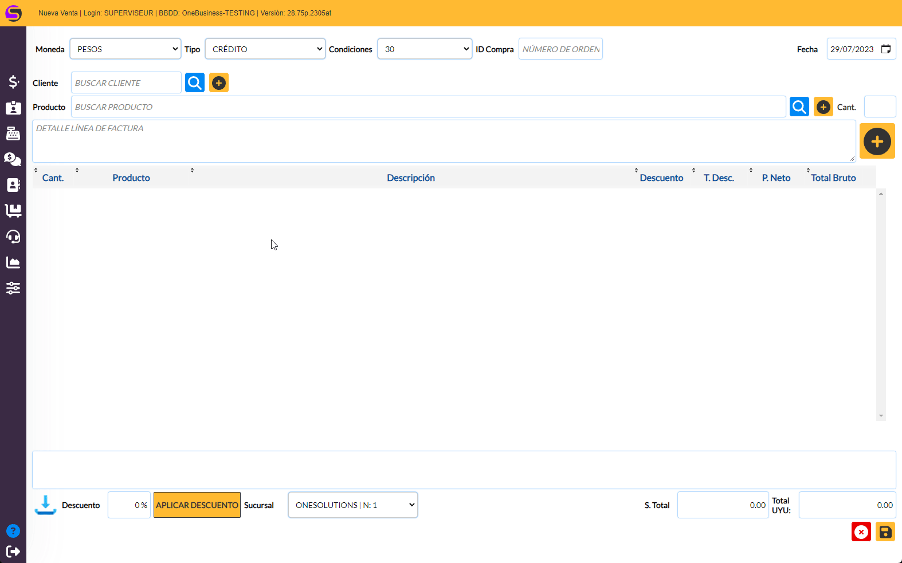Add the invoice line with large plus button

(x=877, y=141)
